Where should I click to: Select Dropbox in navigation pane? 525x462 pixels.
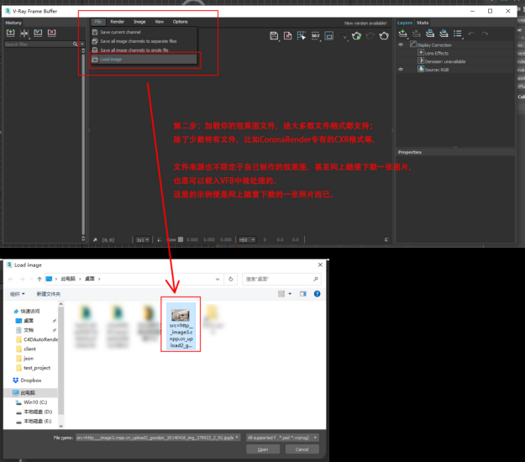(x=27, y=381)
